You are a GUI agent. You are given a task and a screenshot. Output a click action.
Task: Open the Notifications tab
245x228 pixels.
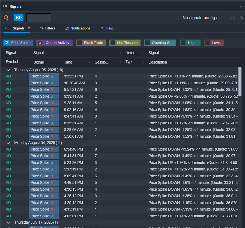pyautogui.click(x=78, y=28)
